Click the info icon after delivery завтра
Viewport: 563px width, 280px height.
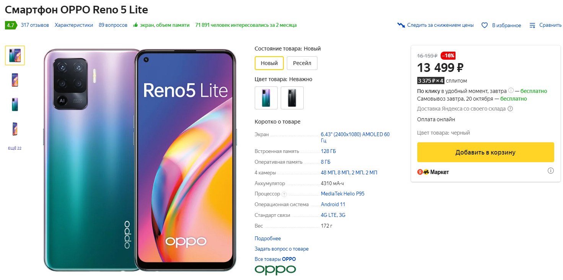511,91
